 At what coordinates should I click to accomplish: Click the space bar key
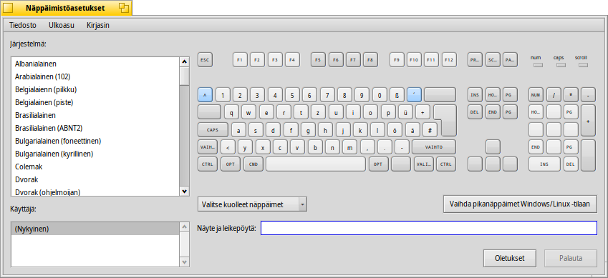coord(316,164)
